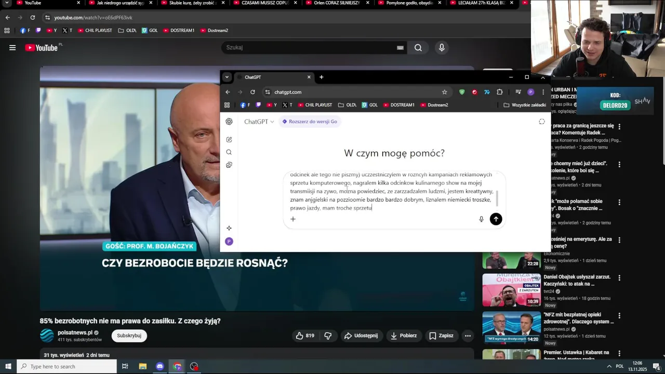Image resolution: width=665 pixels, height=374 pixels.
Task: Open the Daniel Obajtek video thumbnail
Action: tap(511, 290)
